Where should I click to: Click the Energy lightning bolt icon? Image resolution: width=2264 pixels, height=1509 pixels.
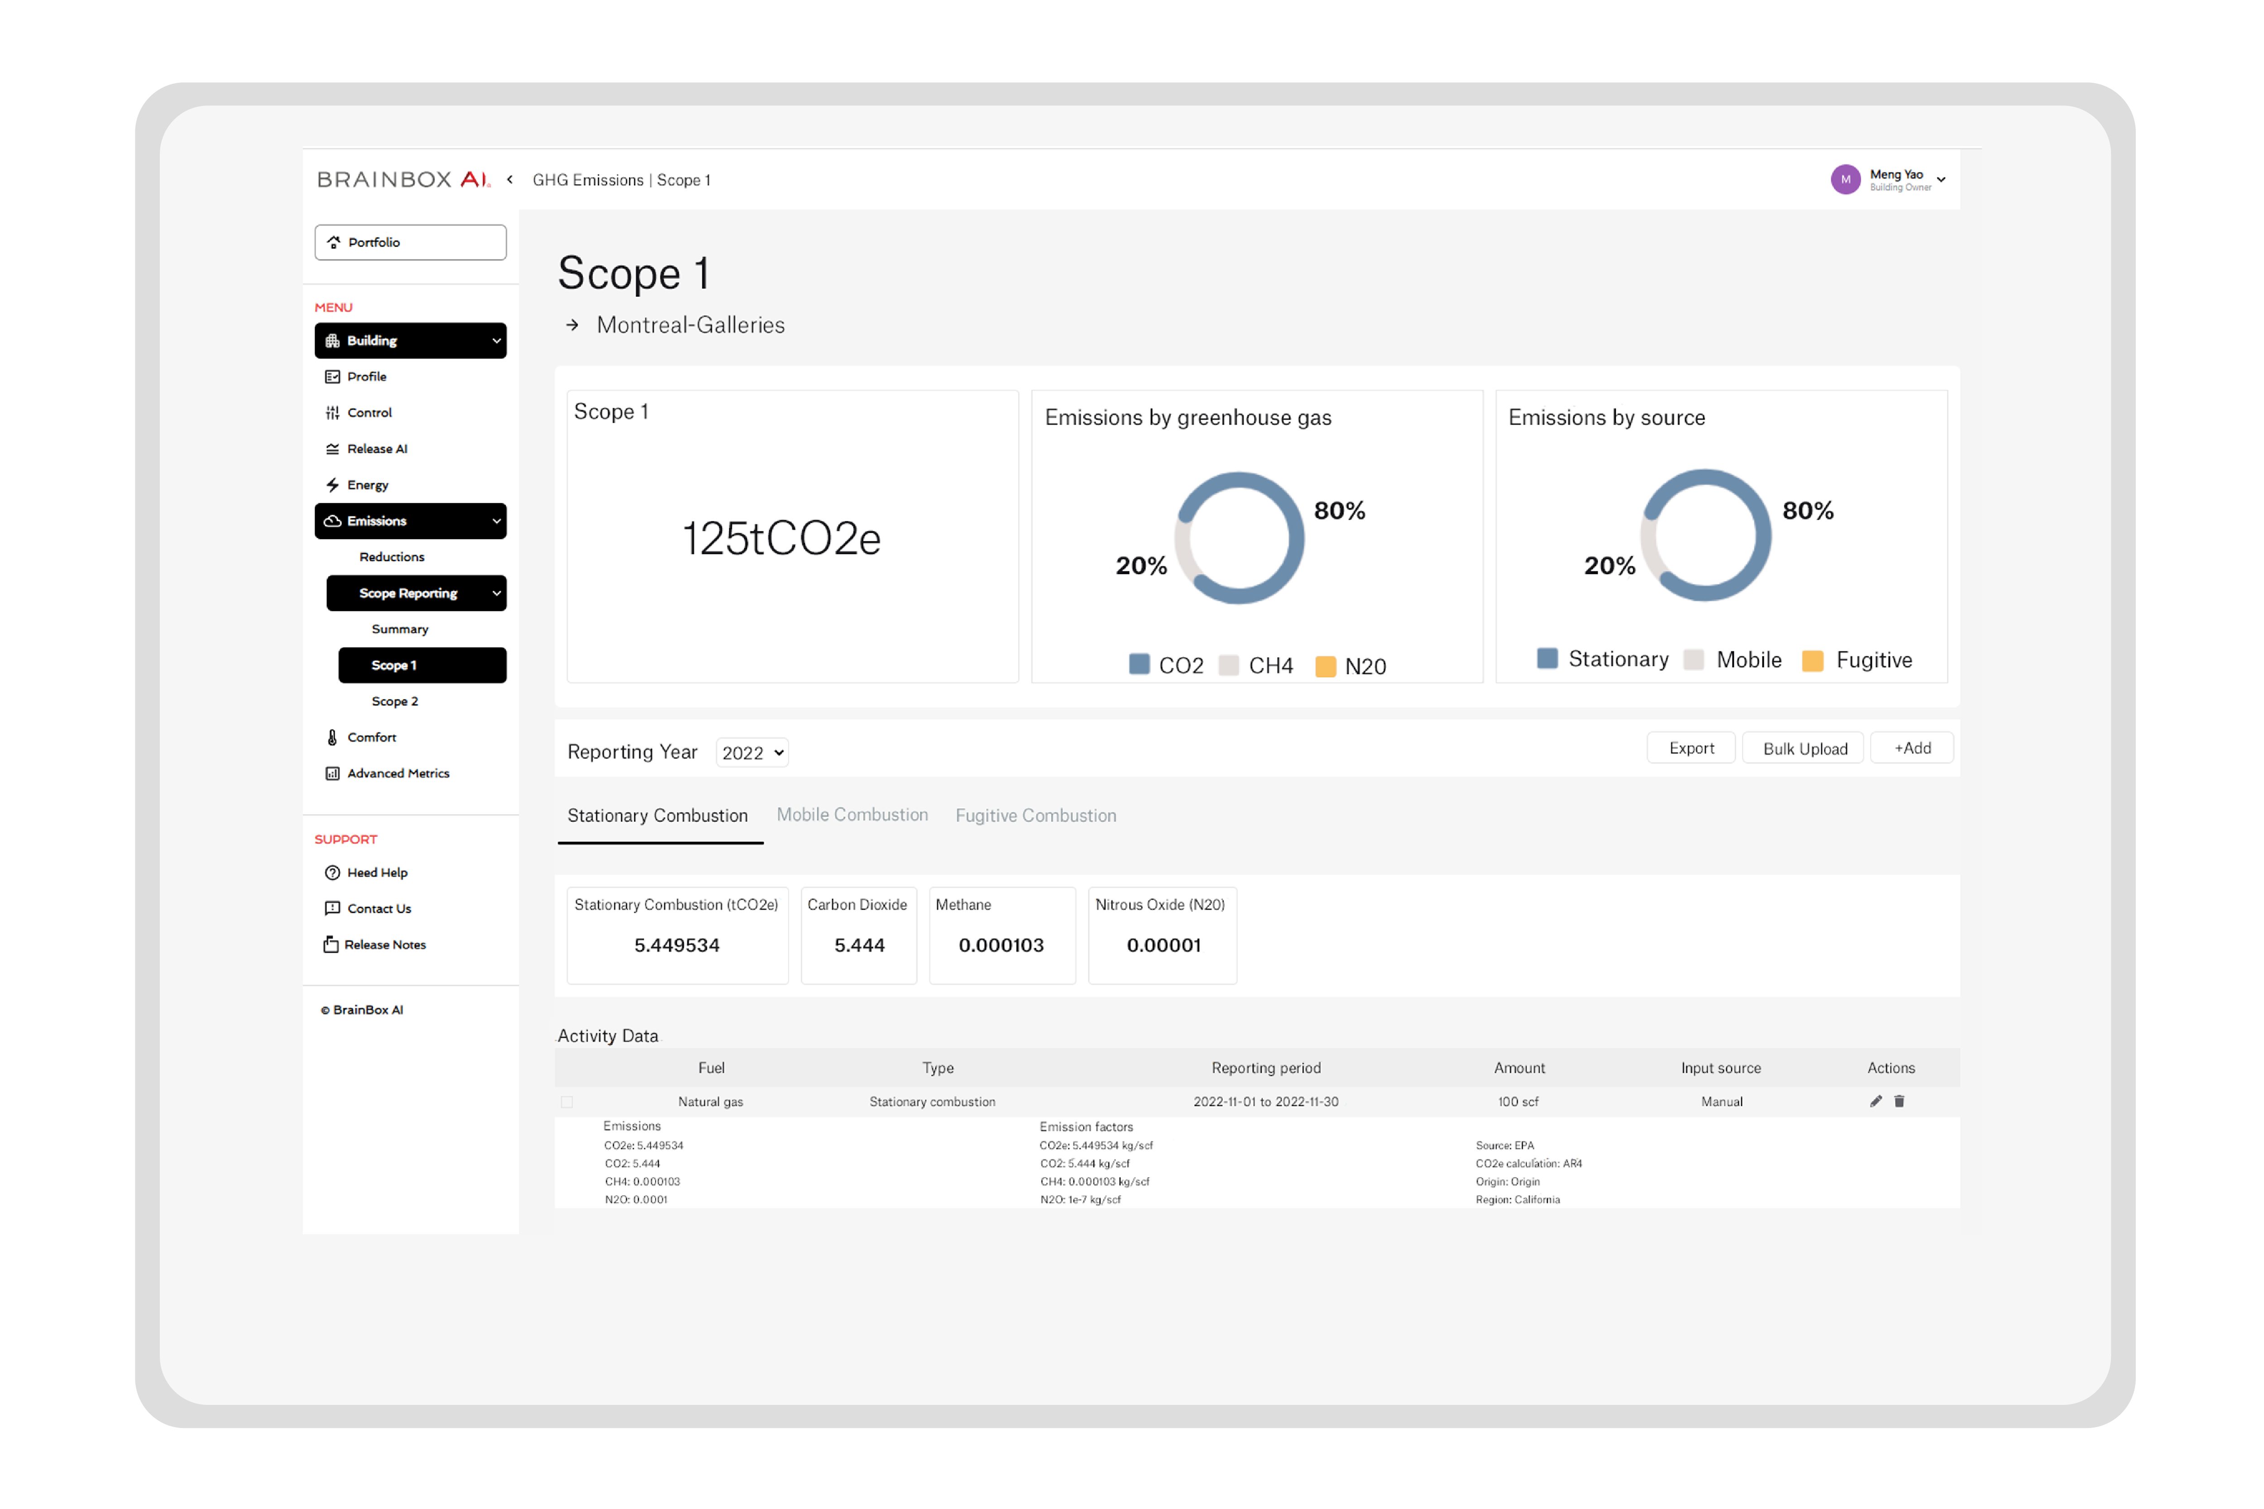pos(332,484)
